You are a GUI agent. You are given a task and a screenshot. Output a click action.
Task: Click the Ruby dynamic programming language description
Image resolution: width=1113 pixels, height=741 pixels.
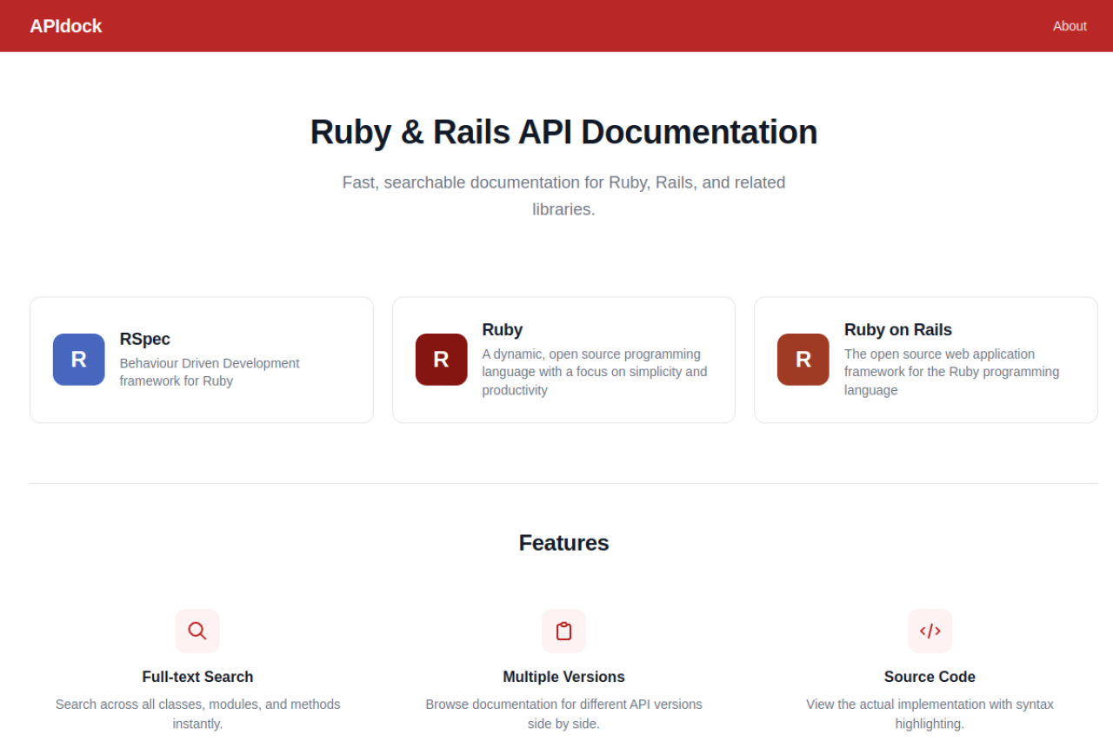click(594, 372)
